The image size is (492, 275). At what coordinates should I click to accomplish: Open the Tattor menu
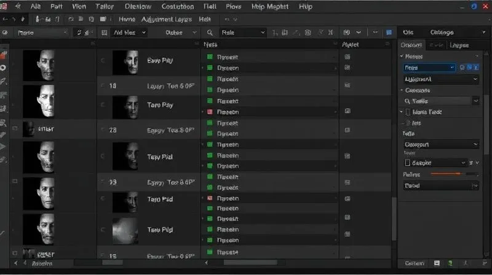pos(105,7)
